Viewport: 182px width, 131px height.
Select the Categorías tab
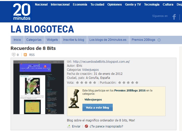pyautogui.click(x=34, y=40)
